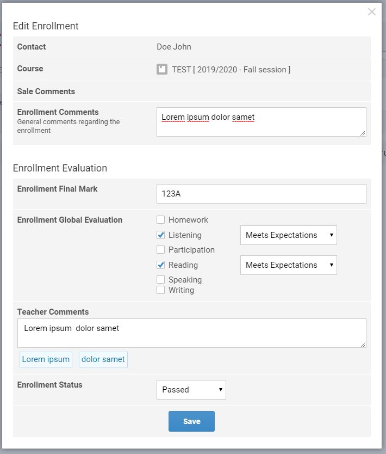Grab the Teacher Comments resize handle
This screenshot has width=386, height=454.
[x=363, y=344]
